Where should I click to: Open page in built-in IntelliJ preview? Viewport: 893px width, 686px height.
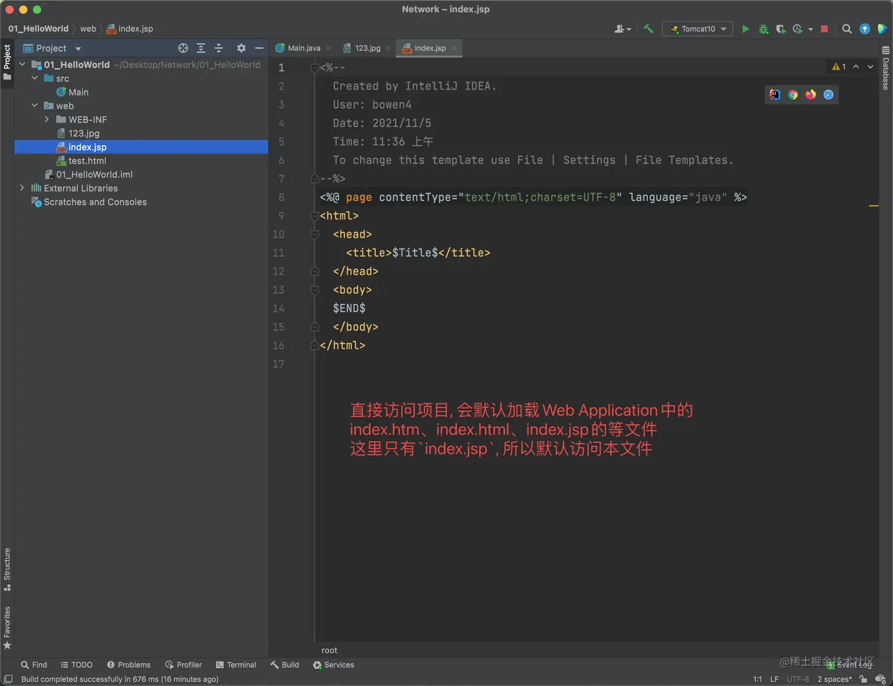pyautogui.click(x=775, y=95)
